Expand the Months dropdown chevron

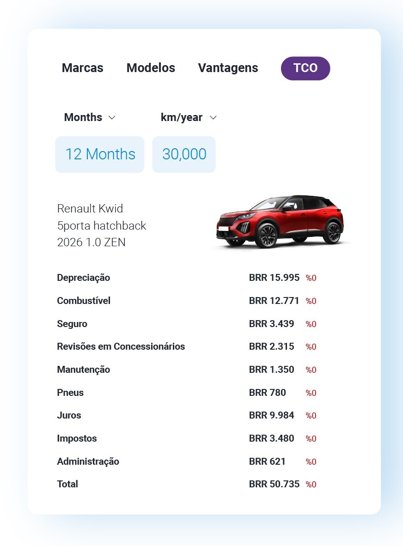tap(112, 118)
